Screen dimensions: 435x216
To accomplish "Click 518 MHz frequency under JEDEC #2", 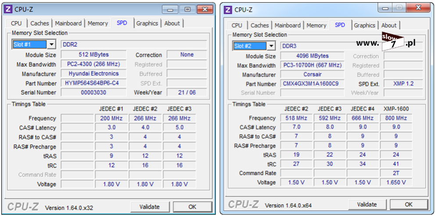I will coord(296,118).
